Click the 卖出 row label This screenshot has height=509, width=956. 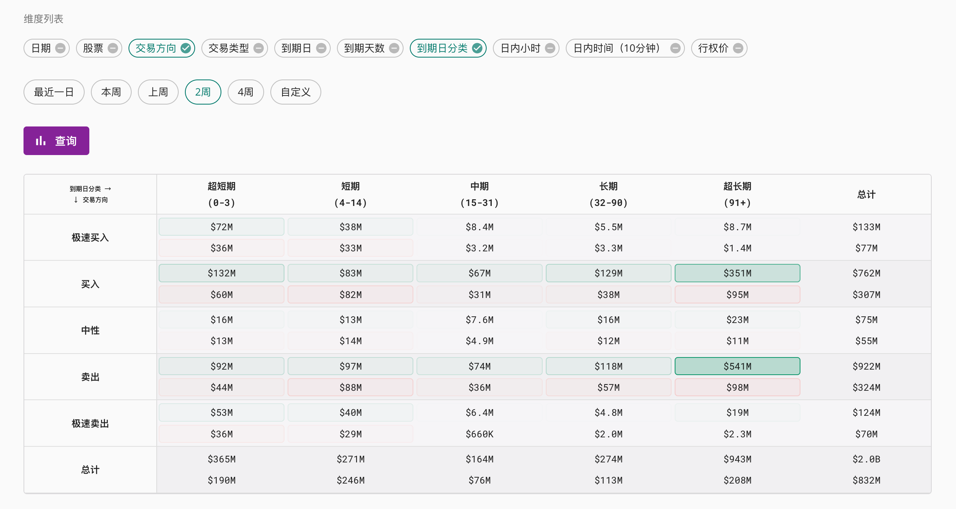(x=90, y=377)
